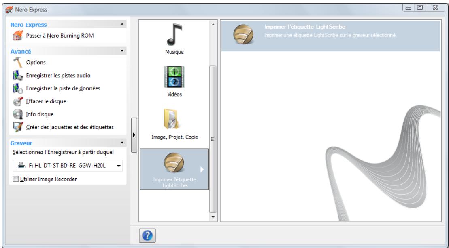Screen dimensions: 449x248
Task: Click the erase disc icon
Action: (18, 101)
